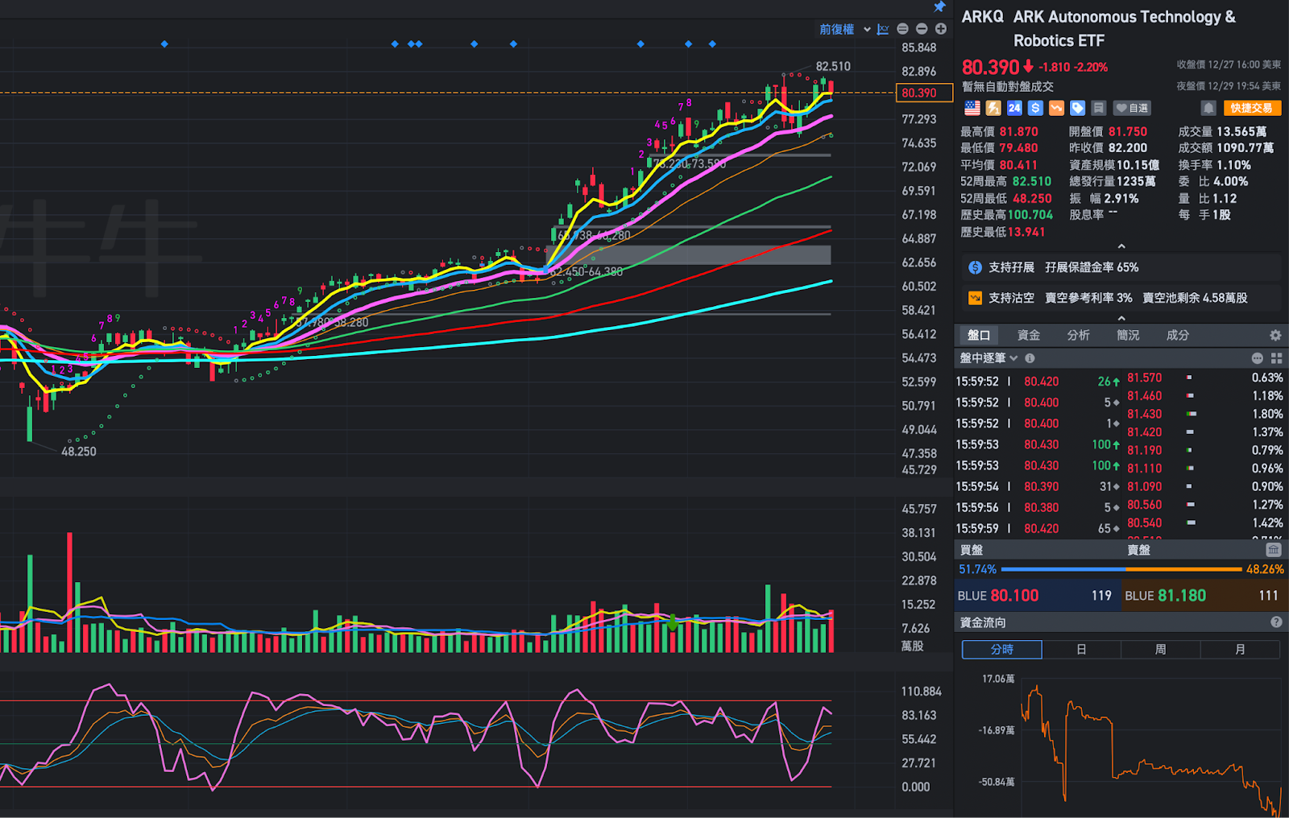Click the blue 24-hour trading icon
Screen dimensions: 1289x818
(1014, 108)
